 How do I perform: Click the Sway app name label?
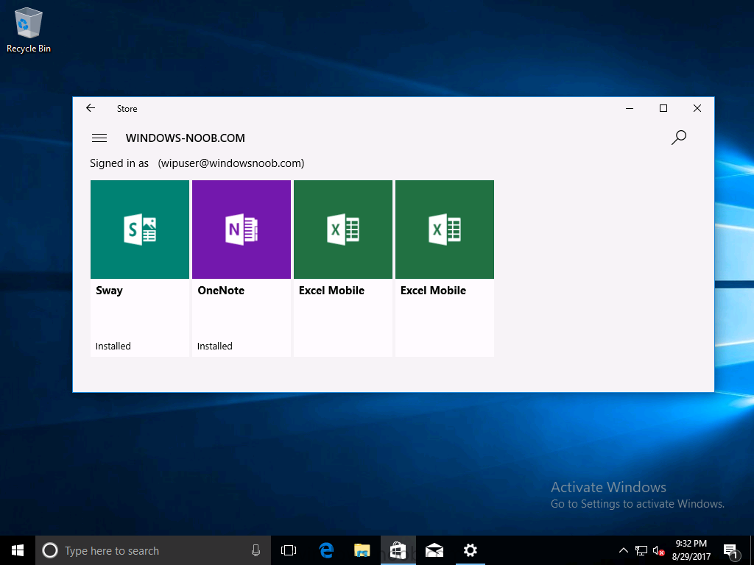coord(109,290)
